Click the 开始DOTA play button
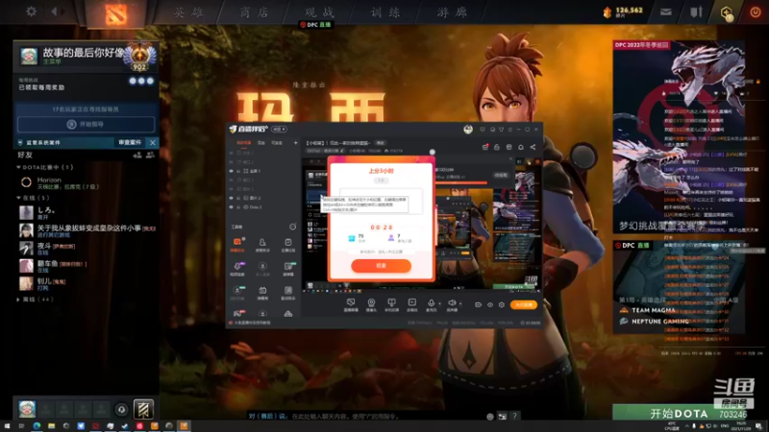 680,414
